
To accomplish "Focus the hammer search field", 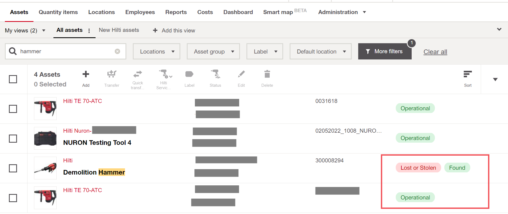I will [x=66, y=51].
